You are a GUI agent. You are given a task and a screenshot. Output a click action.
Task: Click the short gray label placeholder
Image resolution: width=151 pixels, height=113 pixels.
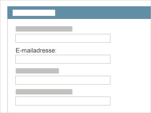(37, 71)
